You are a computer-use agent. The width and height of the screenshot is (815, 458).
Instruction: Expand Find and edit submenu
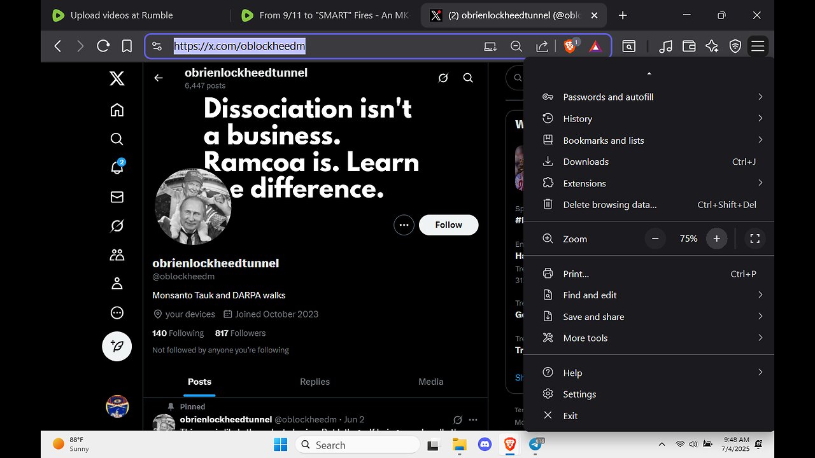(649, 295)
